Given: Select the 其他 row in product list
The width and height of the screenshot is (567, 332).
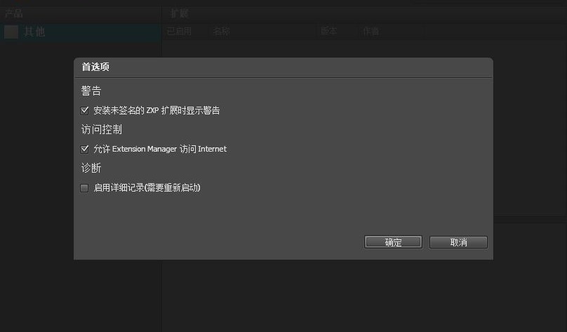Looking at the screenshot, I should click(x=80, y=32).
